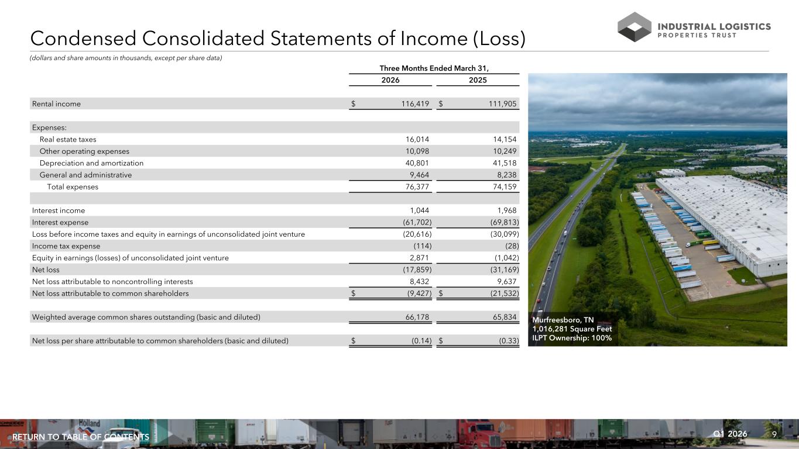Click the 2025 column header
799x449 pixels.
pos(478,80)
